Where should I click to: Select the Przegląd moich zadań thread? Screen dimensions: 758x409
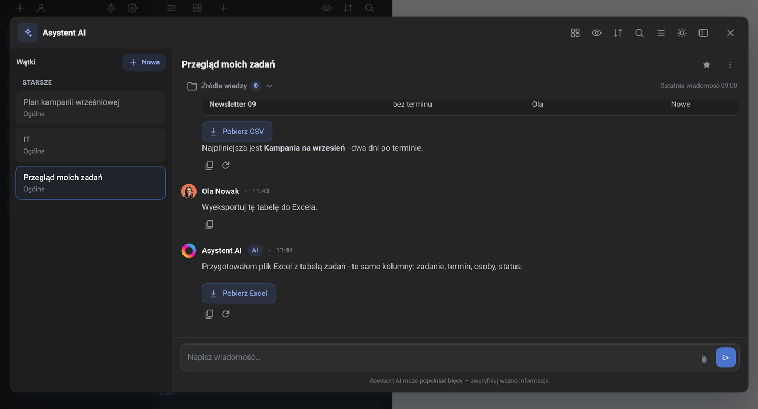(90, 183)
